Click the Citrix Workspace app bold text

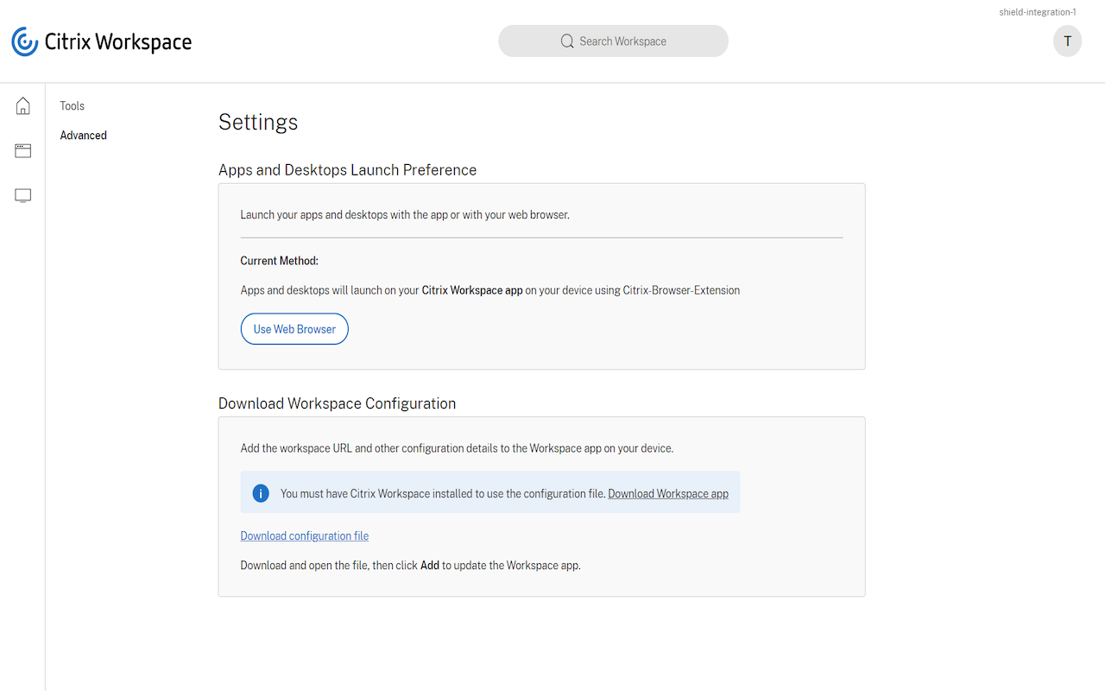point(471,290)
